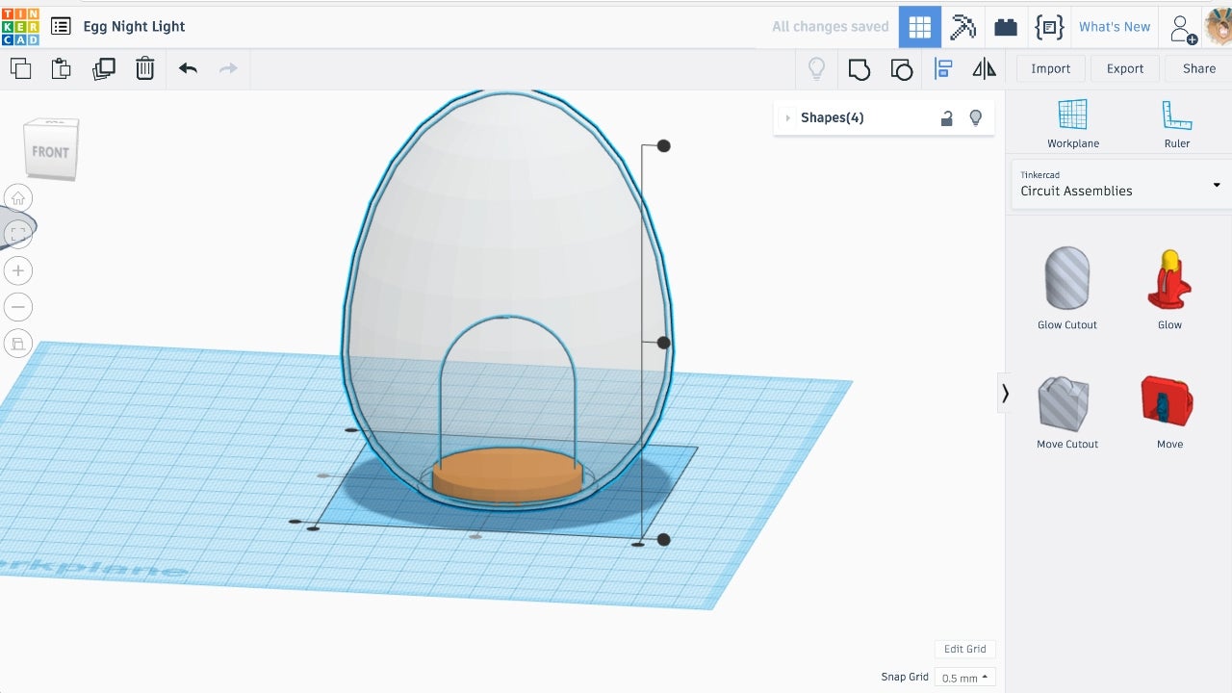
Task: Undo the last action
Action: click(188, 68)
